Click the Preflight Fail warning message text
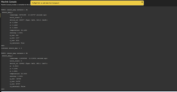This screenshot has width=177, height=92. [x=45, y=3]
